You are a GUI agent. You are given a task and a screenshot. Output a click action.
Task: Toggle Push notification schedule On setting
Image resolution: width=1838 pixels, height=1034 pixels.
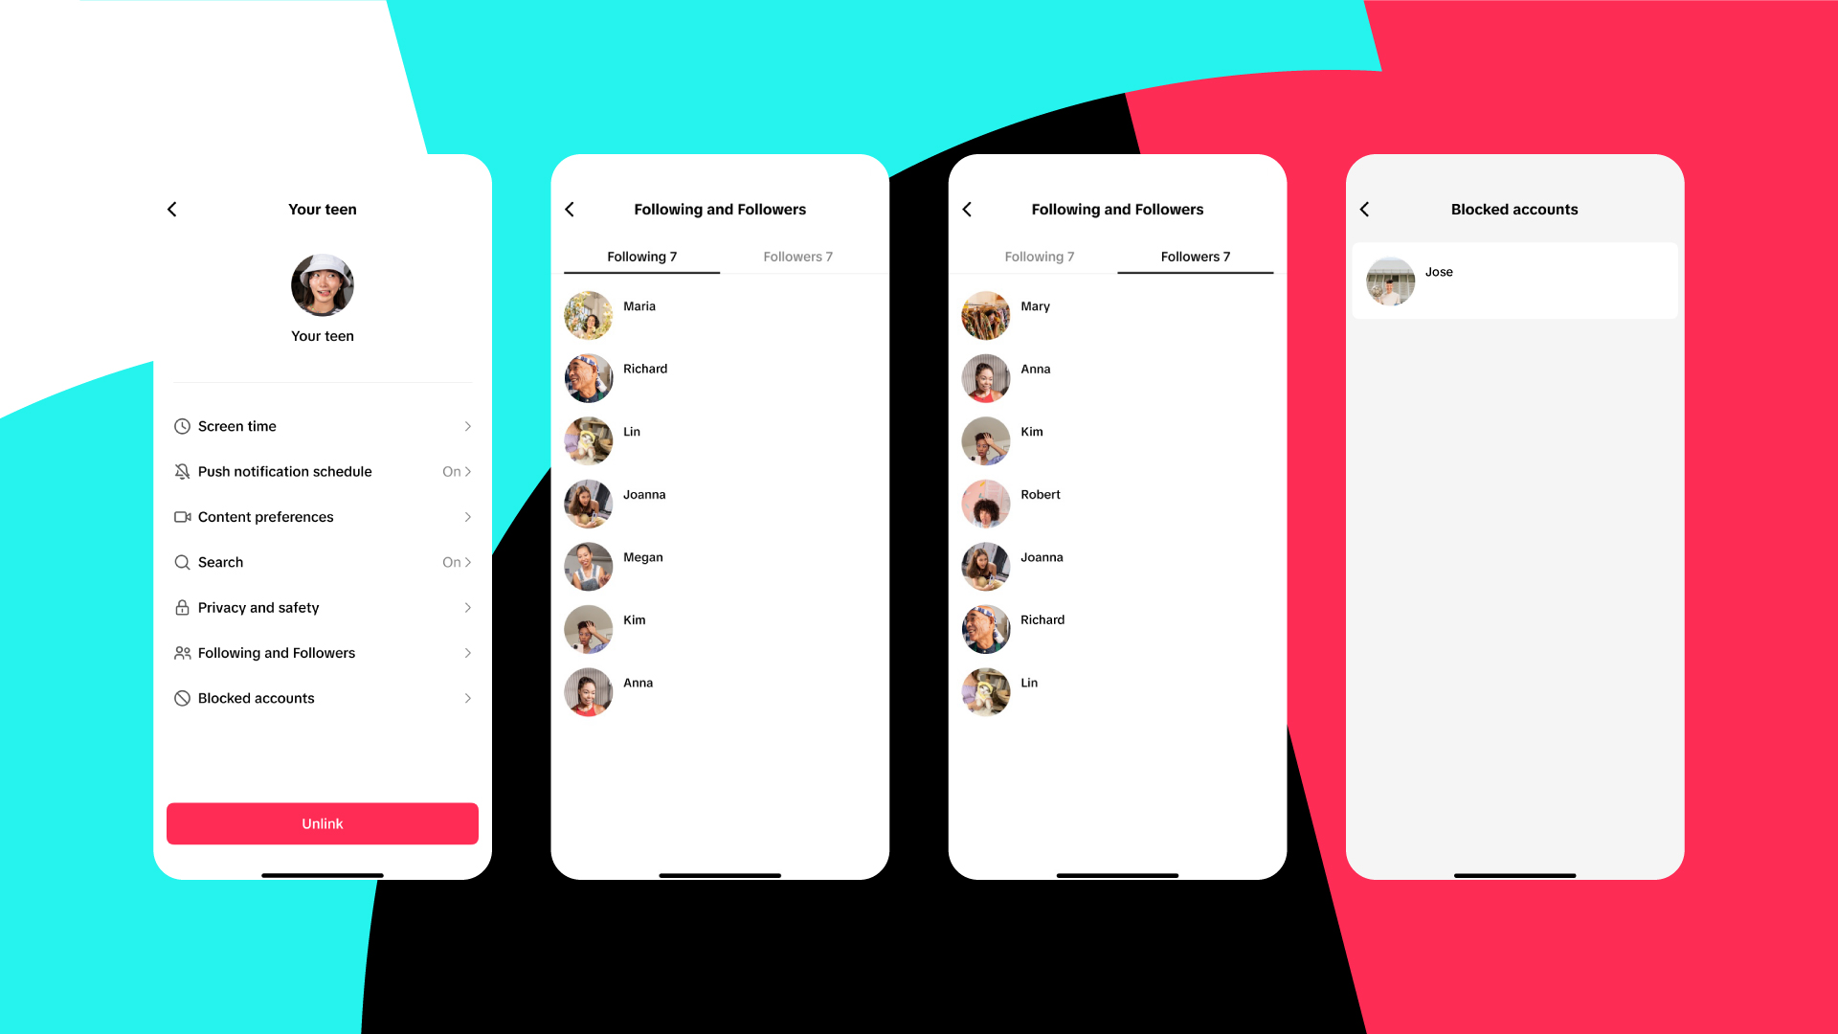click(x=457, y=471)
